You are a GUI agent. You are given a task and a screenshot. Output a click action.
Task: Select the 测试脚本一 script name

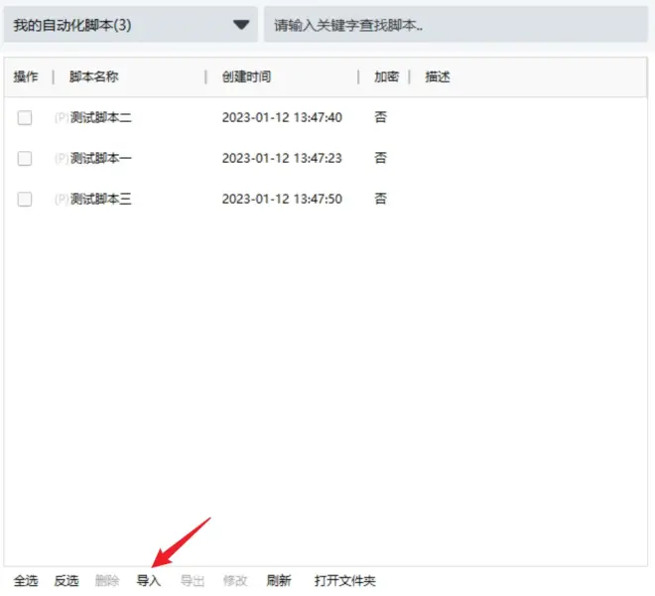pos(100,158)
